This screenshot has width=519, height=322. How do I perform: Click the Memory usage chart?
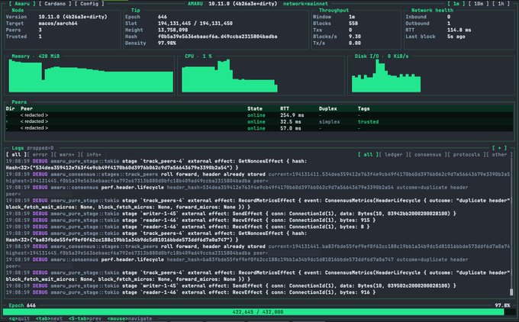(x=91, y=76)
